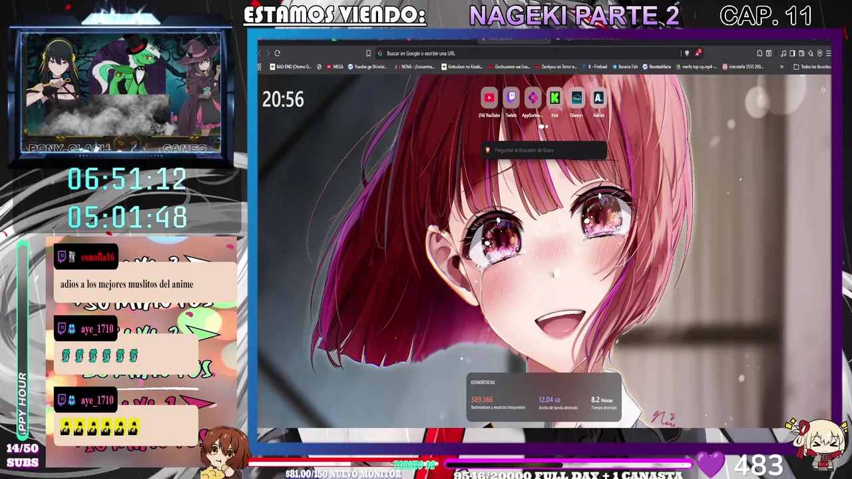
Task: Click the 'NAGEKI PARTE 2' title text
Action: 574,15
